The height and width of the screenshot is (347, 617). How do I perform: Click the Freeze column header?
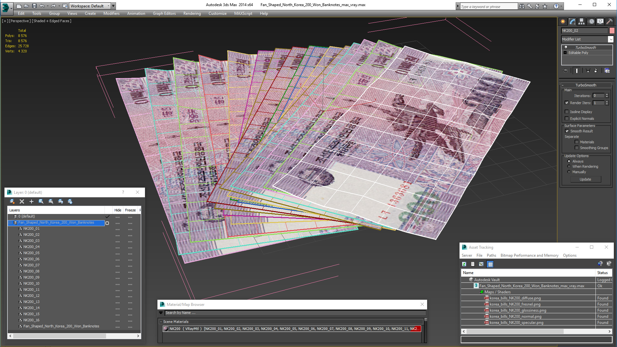coord(130,210)
